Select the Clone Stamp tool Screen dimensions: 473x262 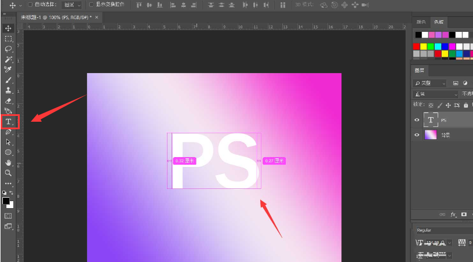pos(8,90)
